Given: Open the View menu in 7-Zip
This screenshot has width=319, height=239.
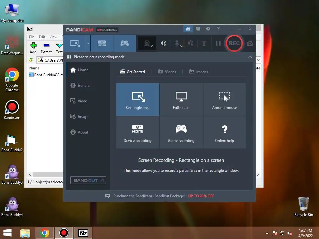Looking at the screenshot, I should point(53,37).
